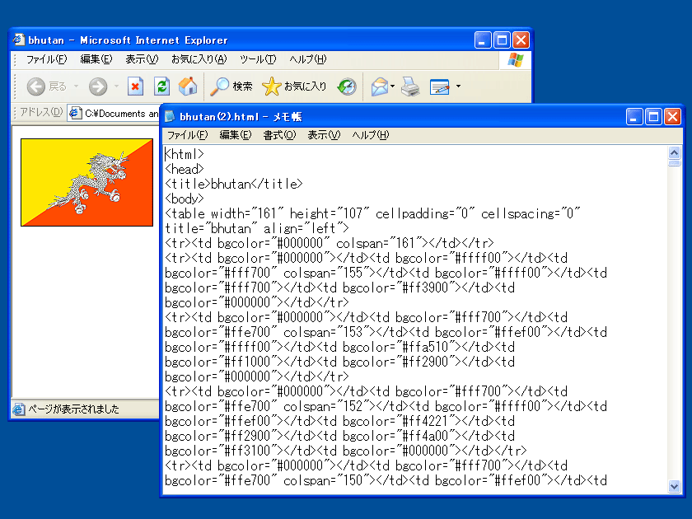692x519 pixels.
Task: Click the line containing #ff4221
Action: [339, 421]
